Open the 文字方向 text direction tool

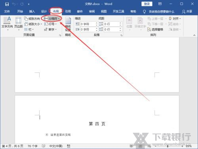coord(7,23)
